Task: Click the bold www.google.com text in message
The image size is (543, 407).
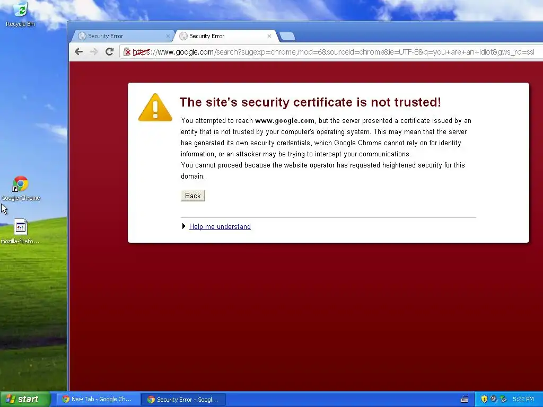Action: pyautogui.click(x=285, y=120)
